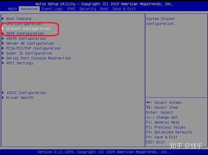Image resolution: width=208 pixels, height=155 pixels.
Task: Go to the Boot tab
Action: pyautogui.click(x=104, y=9)
